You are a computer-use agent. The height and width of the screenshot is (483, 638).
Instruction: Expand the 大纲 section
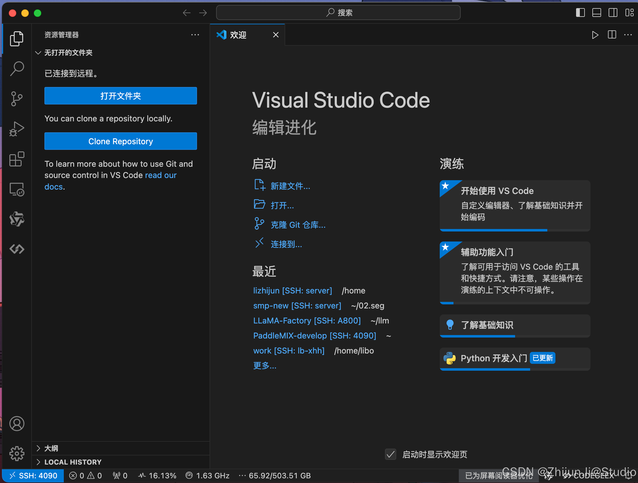pos(120,448)
